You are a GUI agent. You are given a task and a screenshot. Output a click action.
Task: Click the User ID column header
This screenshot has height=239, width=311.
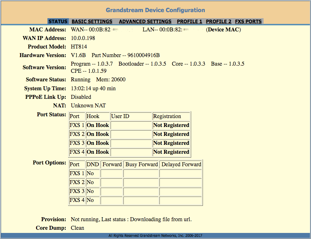(x=131, y=116)
